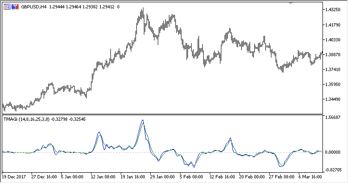Click the 20 Feb 00:00 time label

coord(252,177)
